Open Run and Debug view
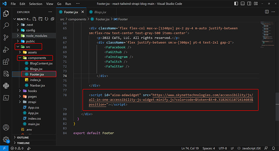 coord(6,50)
